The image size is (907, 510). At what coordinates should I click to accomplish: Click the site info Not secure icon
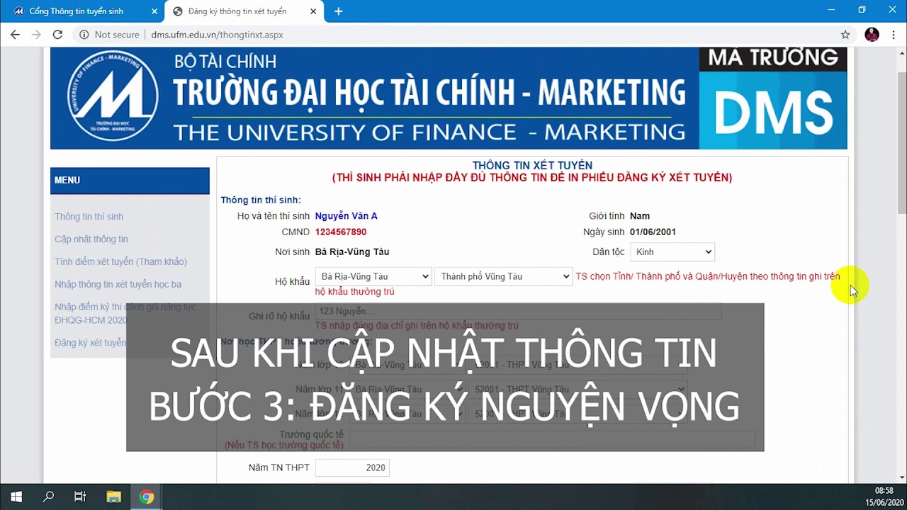pyautogui.click(x=84, y=35)
